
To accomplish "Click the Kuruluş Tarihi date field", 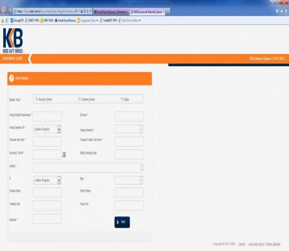I will (48, 154).
